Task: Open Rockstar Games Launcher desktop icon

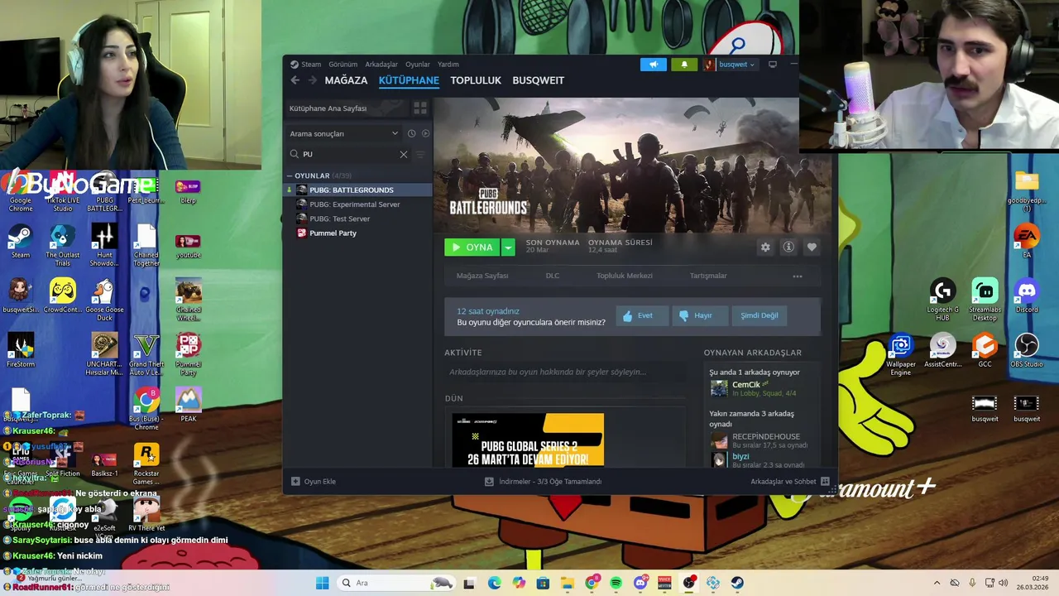Action: (x=146, y=464)
